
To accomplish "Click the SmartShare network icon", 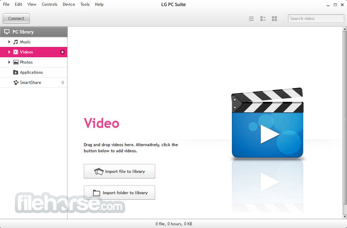I will (16, 83).
